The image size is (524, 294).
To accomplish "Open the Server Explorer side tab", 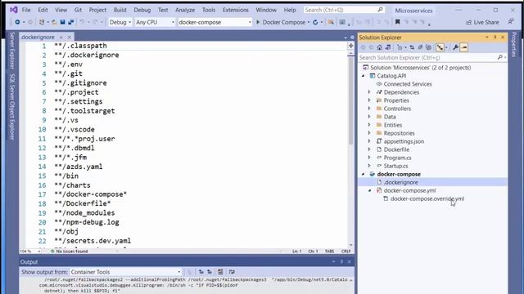I will pos(12,50).
